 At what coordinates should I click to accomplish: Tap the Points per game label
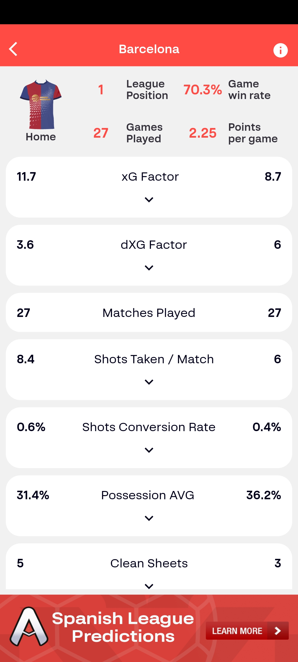[x=252, y=133]
